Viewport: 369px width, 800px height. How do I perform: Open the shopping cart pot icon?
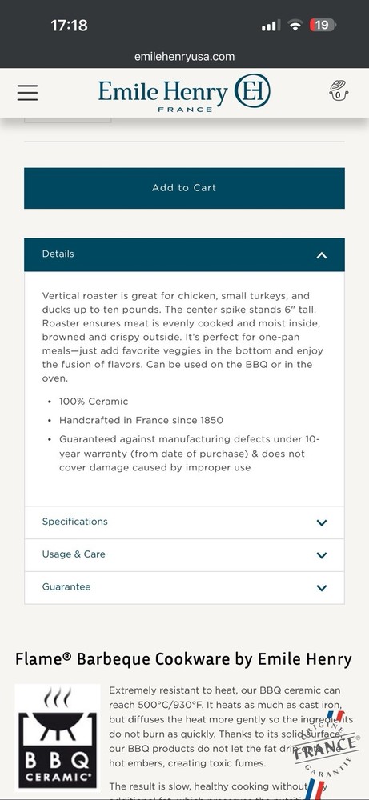pos(339,91)
